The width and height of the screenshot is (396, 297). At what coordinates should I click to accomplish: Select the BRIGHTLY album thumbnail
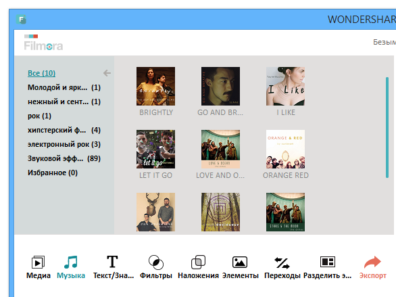(x=156, y=86)
